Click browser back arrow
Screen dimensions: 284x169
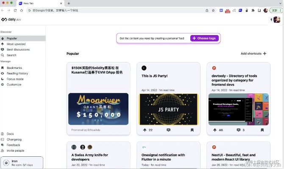coord(3,11)
